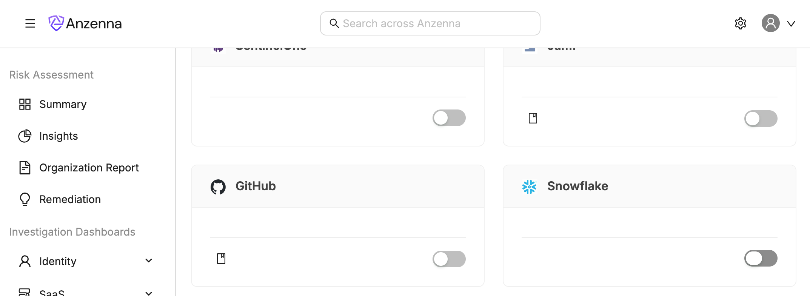
Task: Enable the GitHub integration toggle
Action: coord(449,259)
